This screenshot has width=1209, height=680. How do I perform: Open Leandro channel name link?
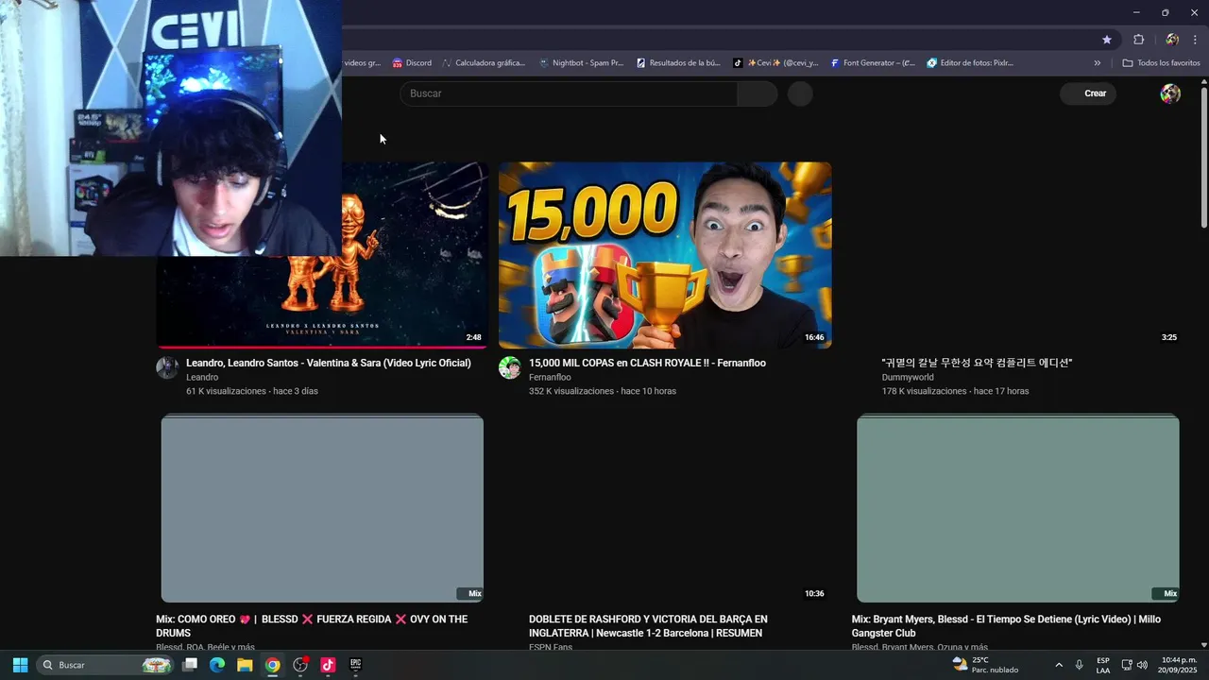click(202, 377)
